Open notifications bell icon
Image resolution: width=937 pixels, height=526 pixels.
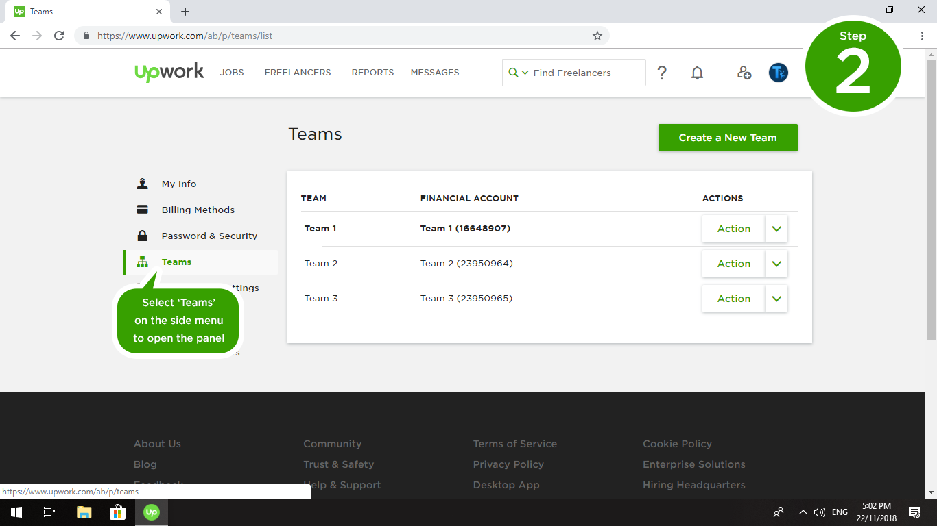(x=697, y=73)
